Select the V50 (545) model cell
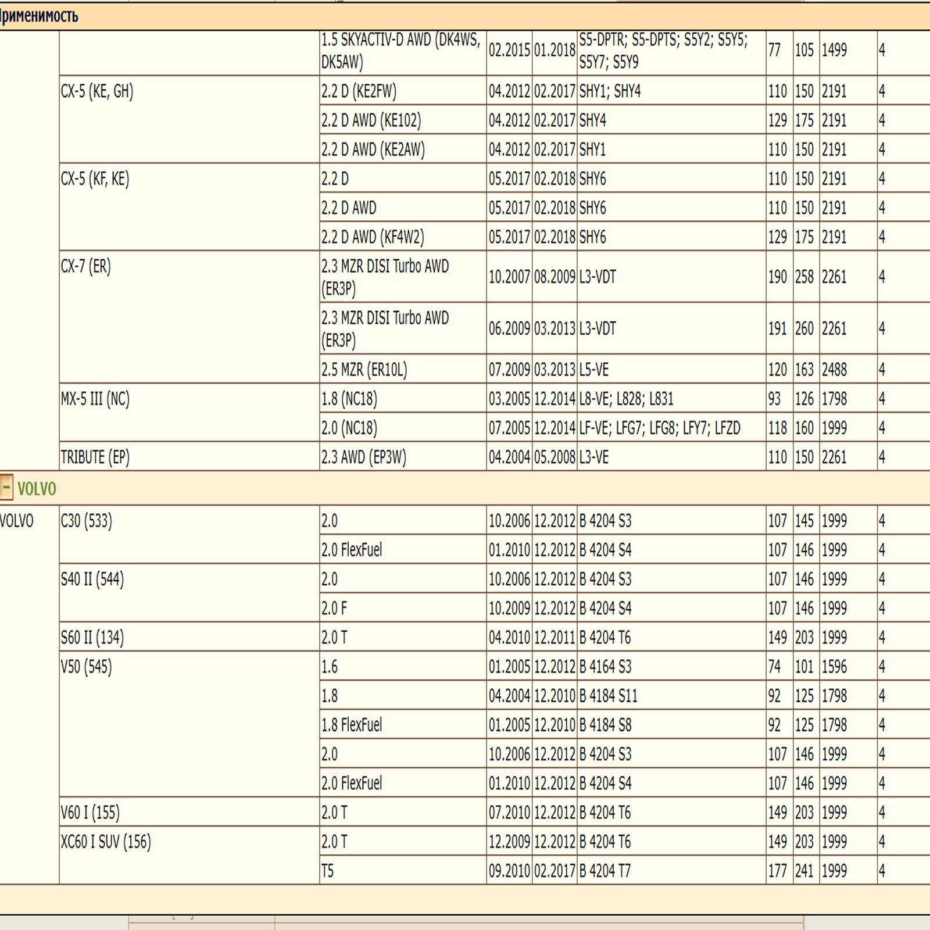 [86, 667]
